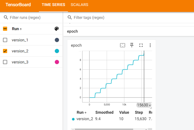Switch to the SCALARS tab
Screen dimensions: 194x130
coord(79,5)
